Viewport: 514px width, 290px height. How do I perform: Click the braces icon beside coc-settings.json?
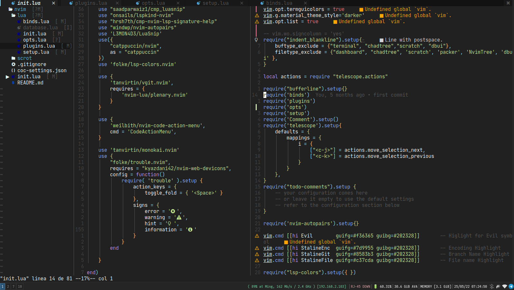point(14,70)
